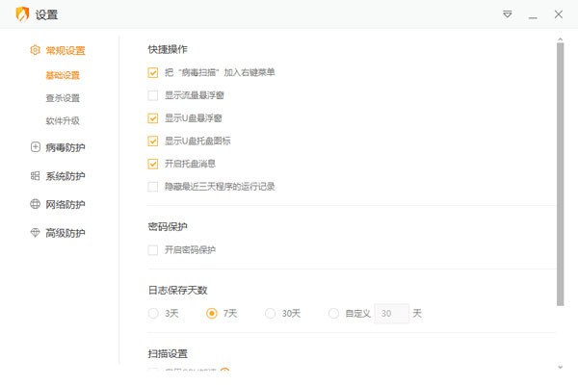Click the Huorong flame logo icon
578x385 pixels.
[x=20, y=14]
